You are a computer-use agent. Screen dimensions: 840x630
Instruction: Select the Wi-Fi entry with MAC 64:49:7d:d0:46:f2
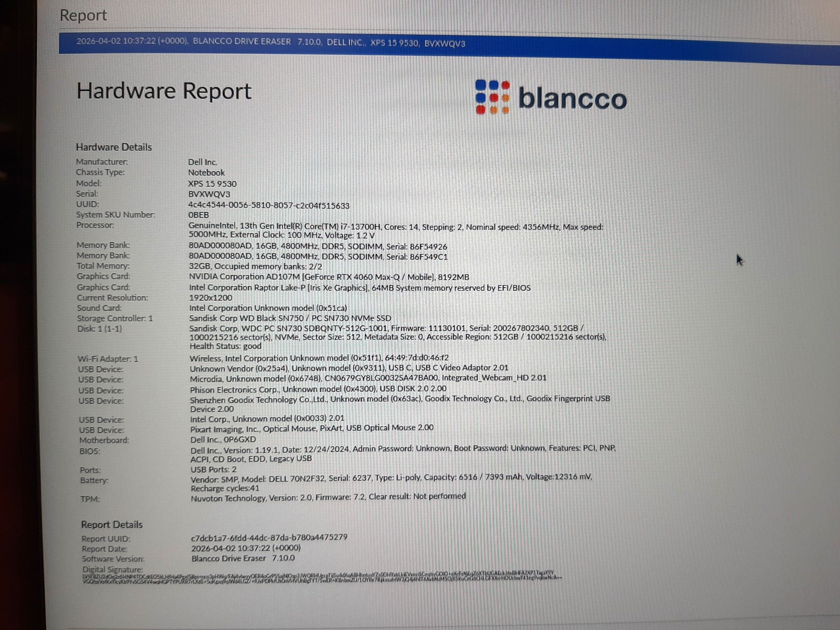click(319, 358)
